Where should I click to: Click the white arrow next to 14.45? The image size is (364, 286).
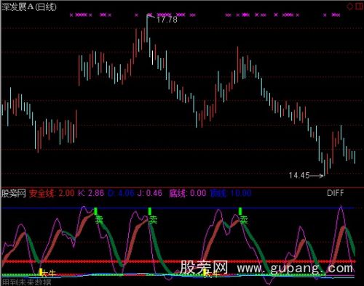click(317, 176)
